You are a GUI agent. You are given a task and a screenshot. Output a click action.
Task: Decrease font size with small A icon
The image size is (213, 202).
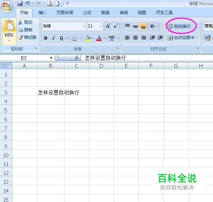(x=115, y=26)
